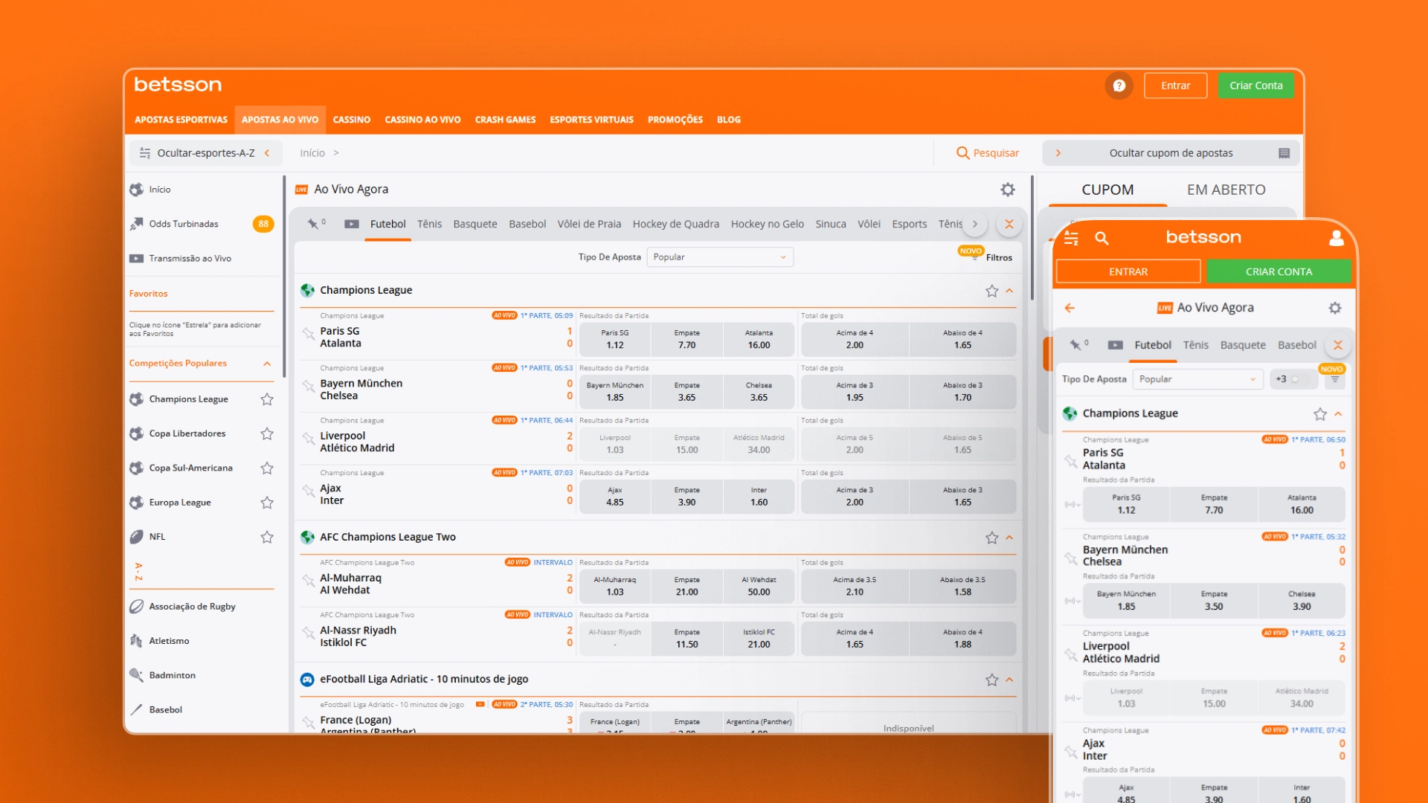Collapse AFC Champions League Two section

point(1009,538)
